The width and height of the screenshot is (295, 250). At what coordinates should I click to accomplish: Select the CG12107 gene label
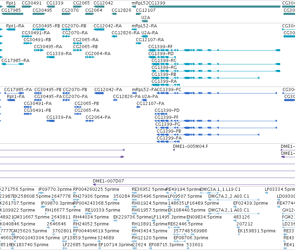pyautogui.click(x=146, y=10)
